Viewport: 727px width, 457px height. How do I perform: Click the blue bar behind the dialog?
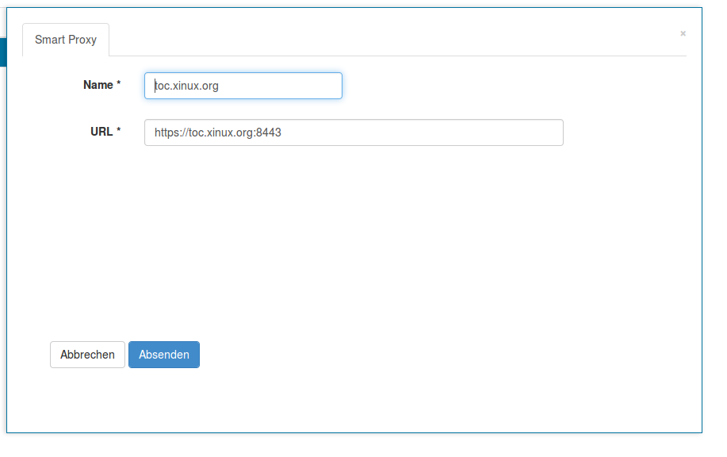(x=2, y=52)
